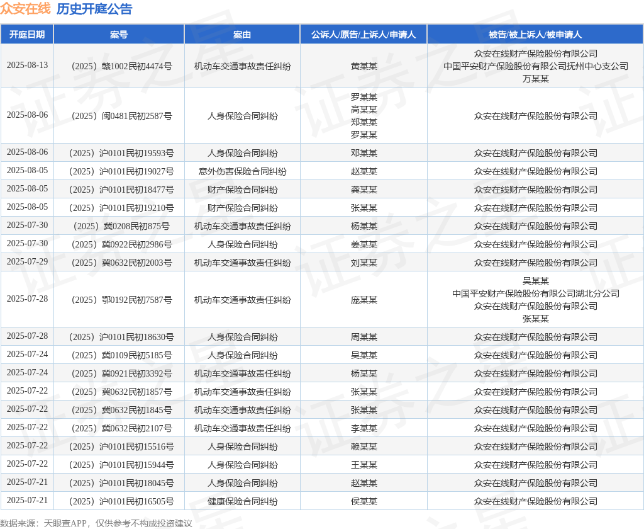Select plaintiff 郑某某
This screenshot has width=644, height=529.
click(x=364, y=122)
